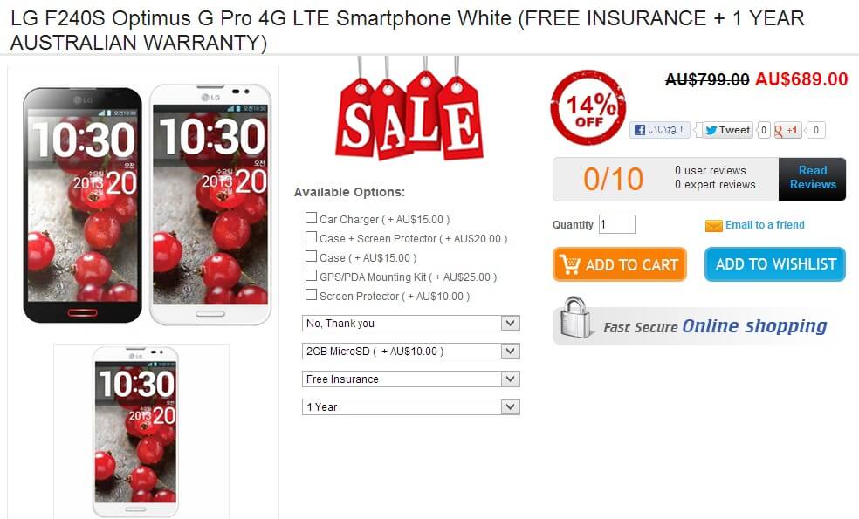Click the shopping cart icon on Add to Cart
859x519 pixels.
[x=570, y=265]
